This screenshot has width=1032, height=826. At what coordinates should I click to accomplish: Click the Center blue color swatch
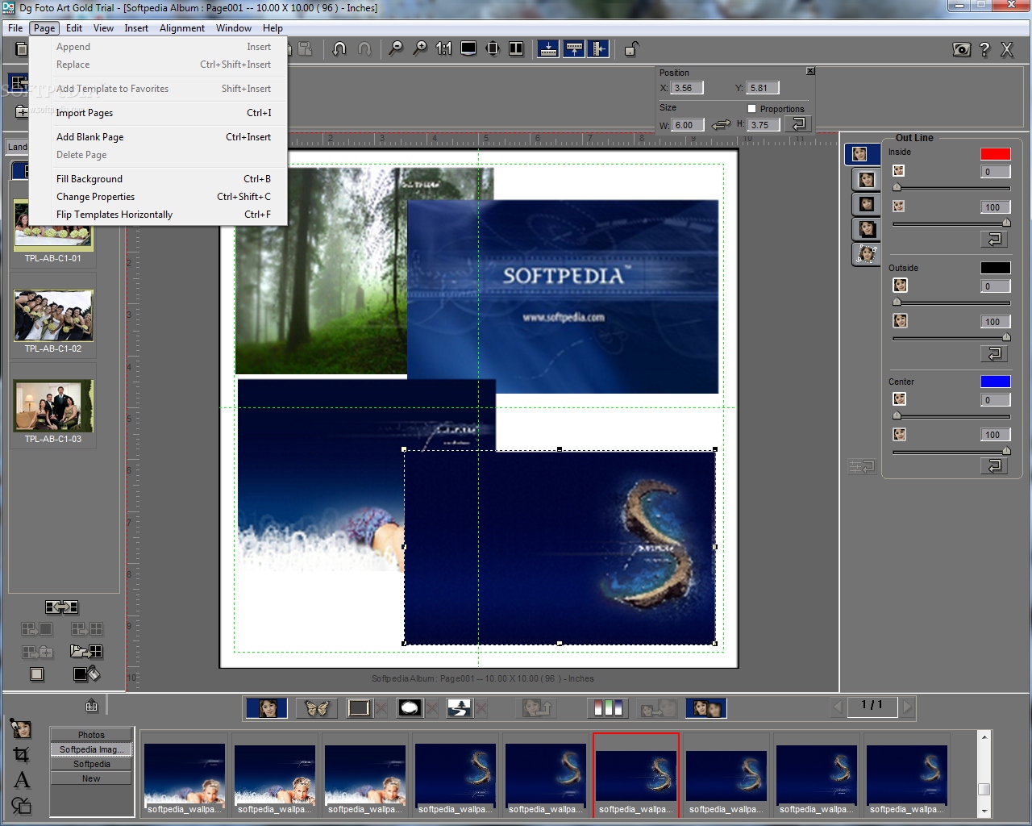[995, 382]
